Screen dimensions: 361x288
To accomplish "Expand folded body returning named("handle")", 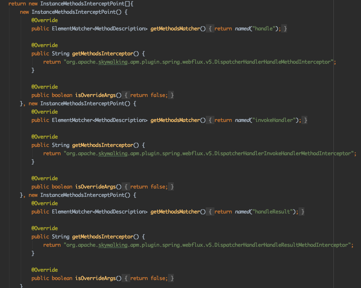I will pos(210,29).
